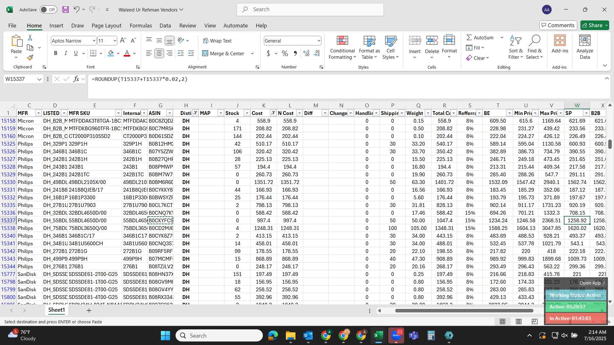Click the Format Painter brush icon
The image size is (614, 345).
[x=30, y=57]
